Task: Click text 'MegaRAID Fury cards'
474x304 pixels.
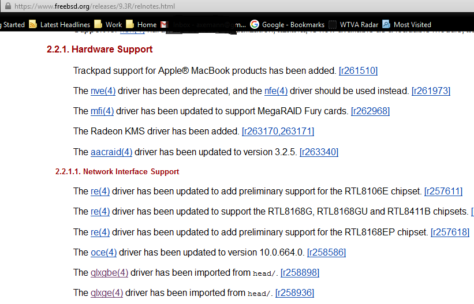Action: pyautogui.click(x=303, y=111)
